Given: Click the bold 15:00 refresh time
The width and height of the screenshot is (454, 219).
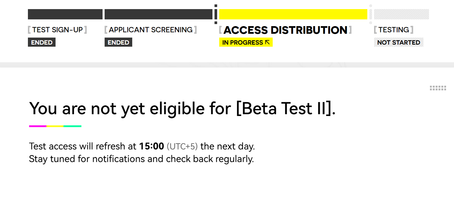Looking at the screenshot, I should coord(151,146).
